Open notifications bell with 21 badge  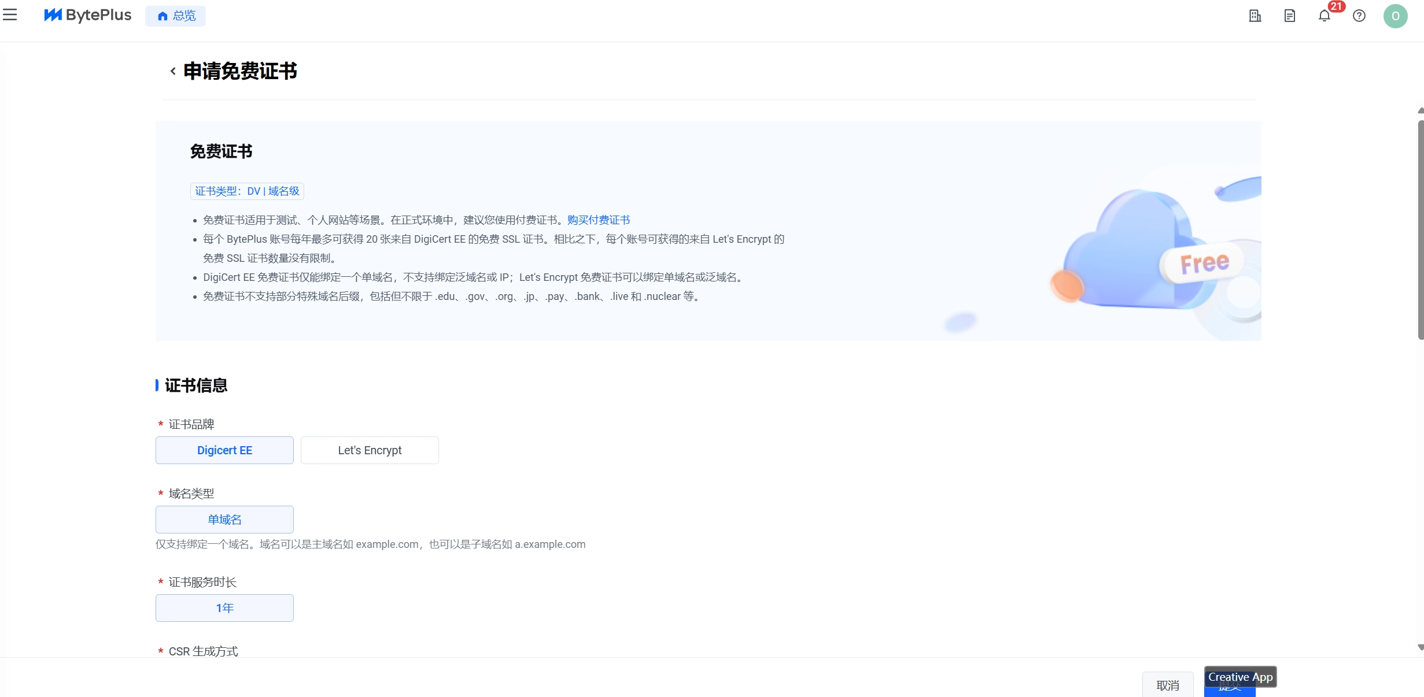pyautogui.click(x=1325, y=16)
